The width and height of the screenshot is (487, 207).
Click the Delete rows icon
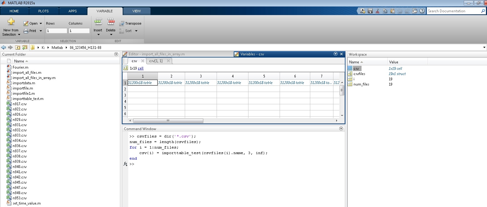click(x=111, y=22)
